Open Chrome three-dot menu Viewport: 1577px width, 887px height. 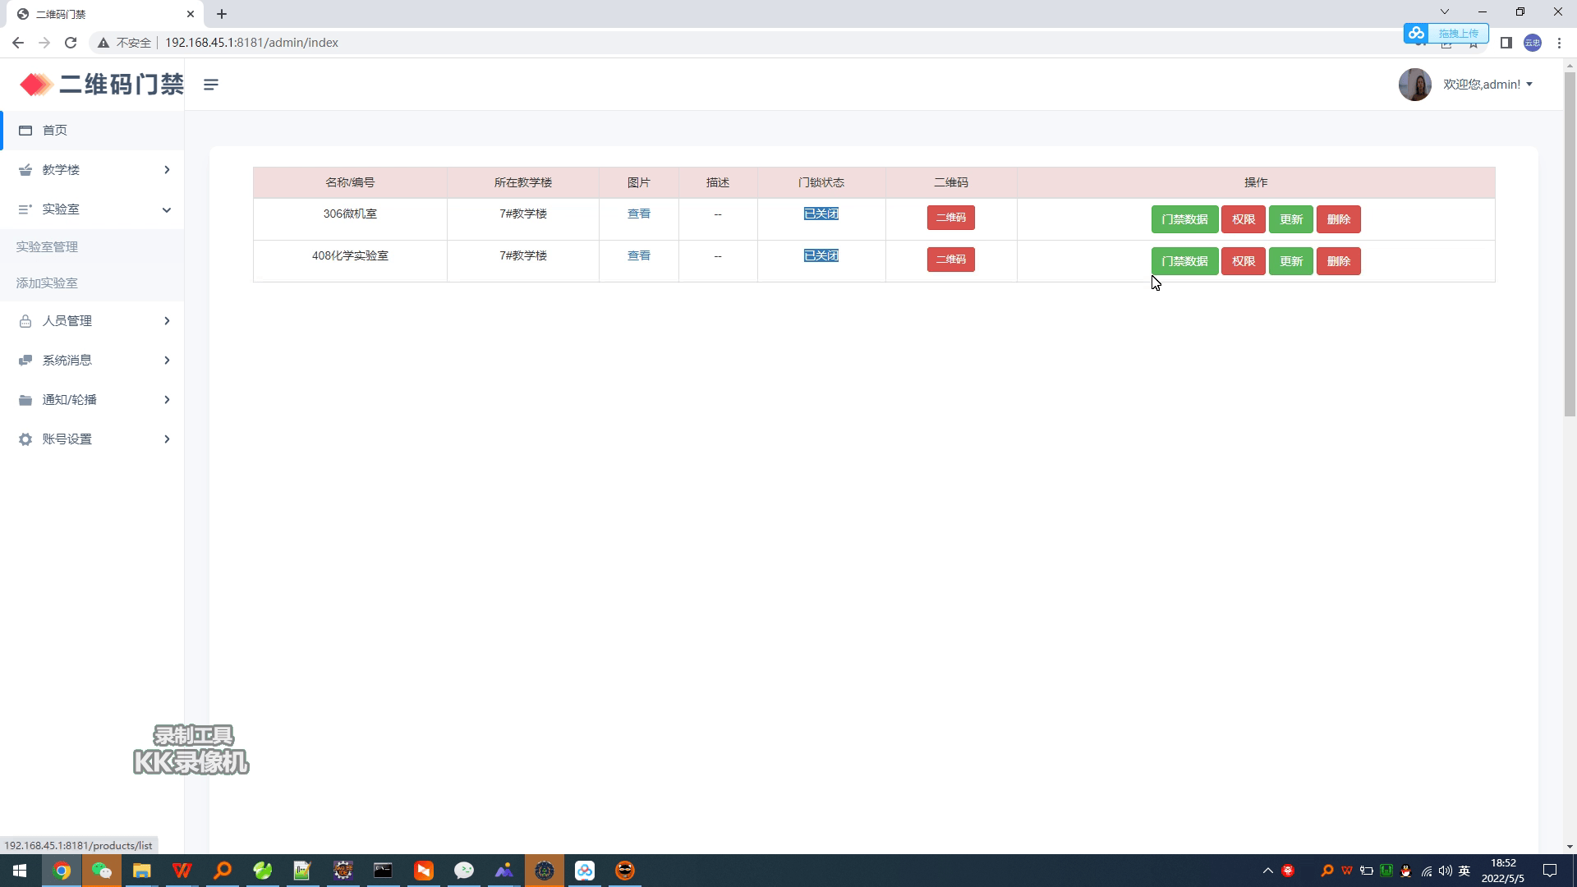coord(1559,43)
